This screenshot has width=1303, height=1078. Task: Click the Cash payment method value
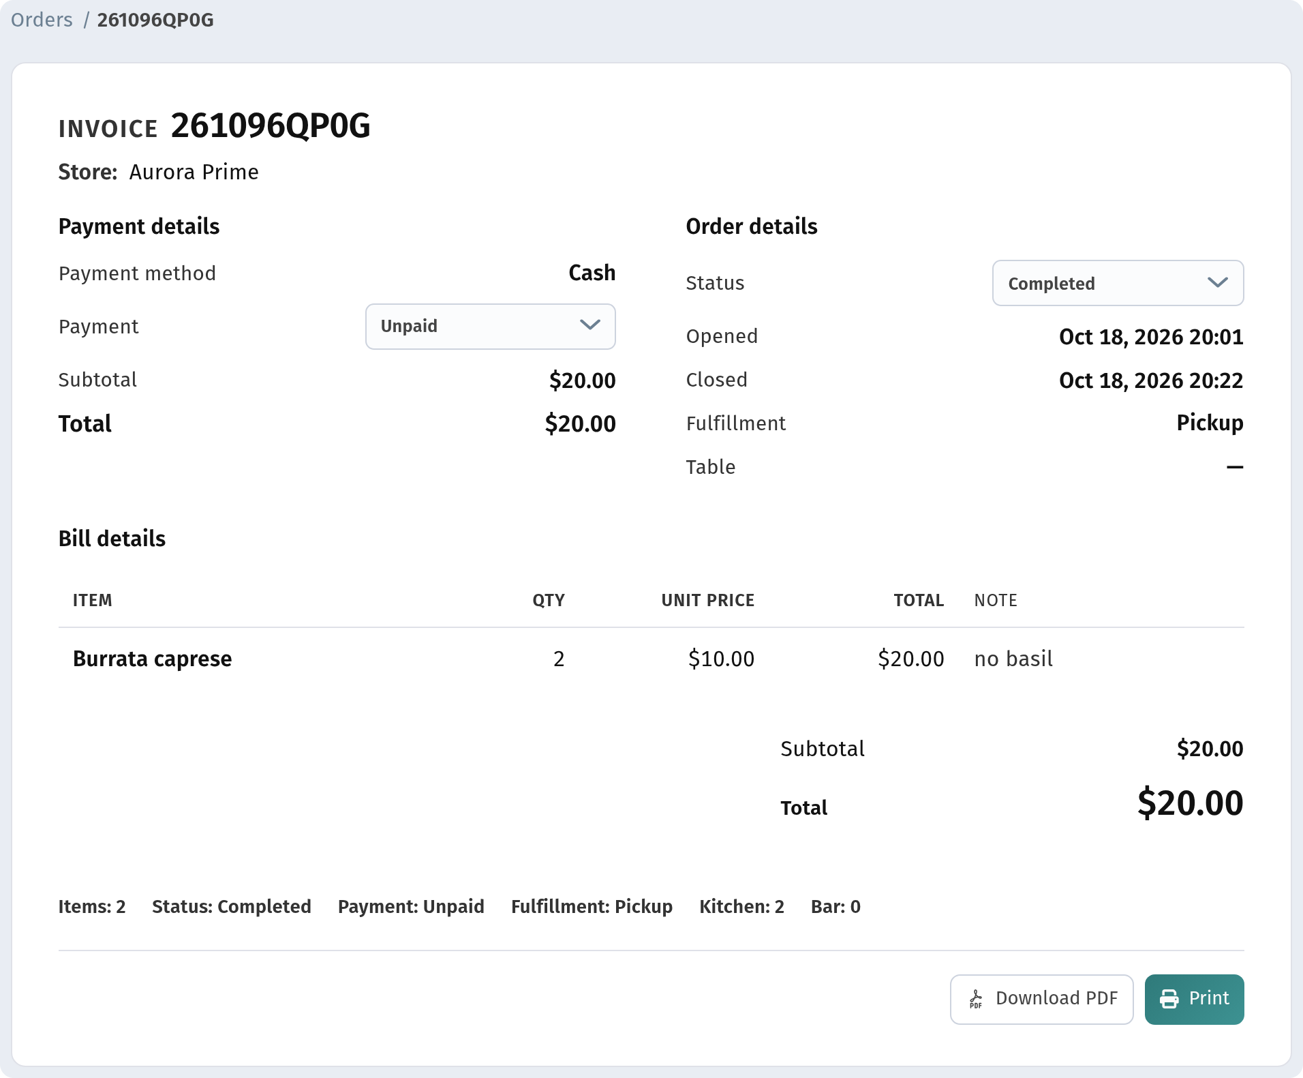[x=592, y=273]
